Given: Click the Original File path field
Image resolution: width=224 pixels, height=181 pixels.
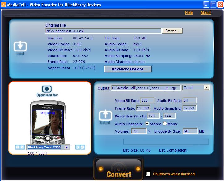Looking at the screenshot, I should 103,31.
